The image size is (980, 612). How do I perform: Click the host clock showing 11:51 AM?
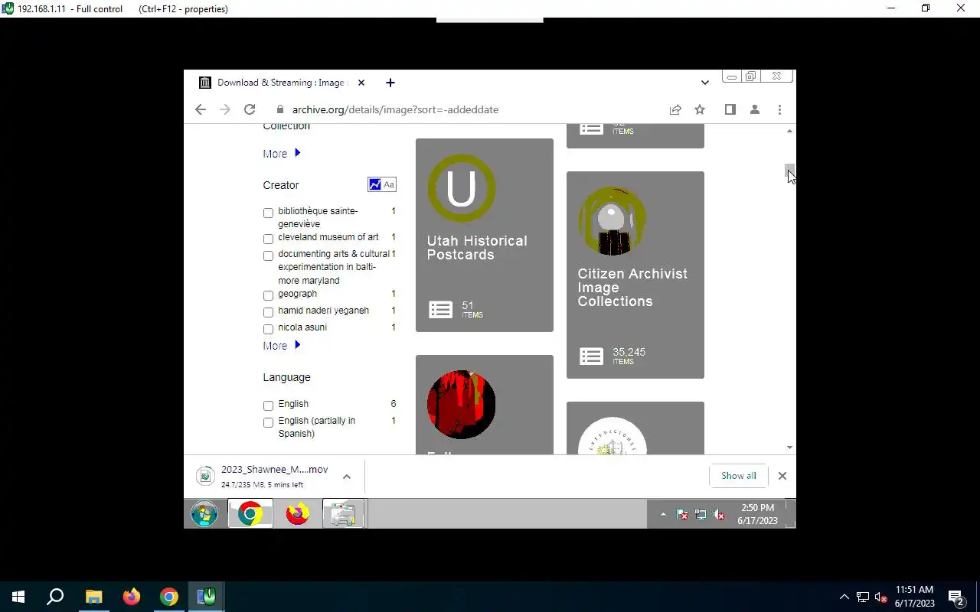coord(914,597)
